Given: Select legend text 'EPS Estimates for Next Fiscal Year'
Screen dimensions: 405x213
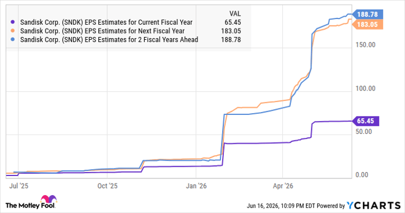Looking at the screenshot, I should 135,31.
